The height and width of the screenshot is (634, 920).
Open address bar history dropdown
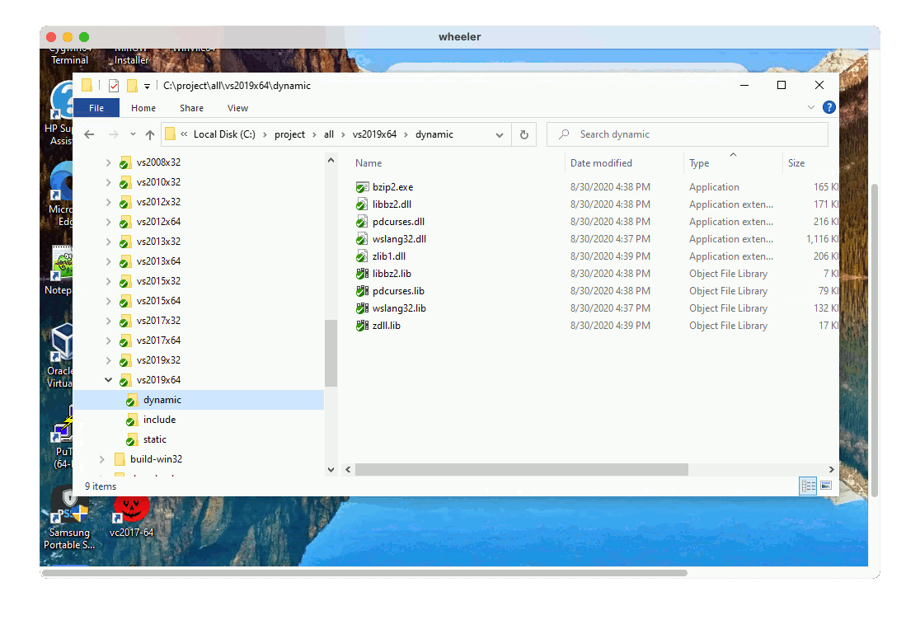[500, 134]
